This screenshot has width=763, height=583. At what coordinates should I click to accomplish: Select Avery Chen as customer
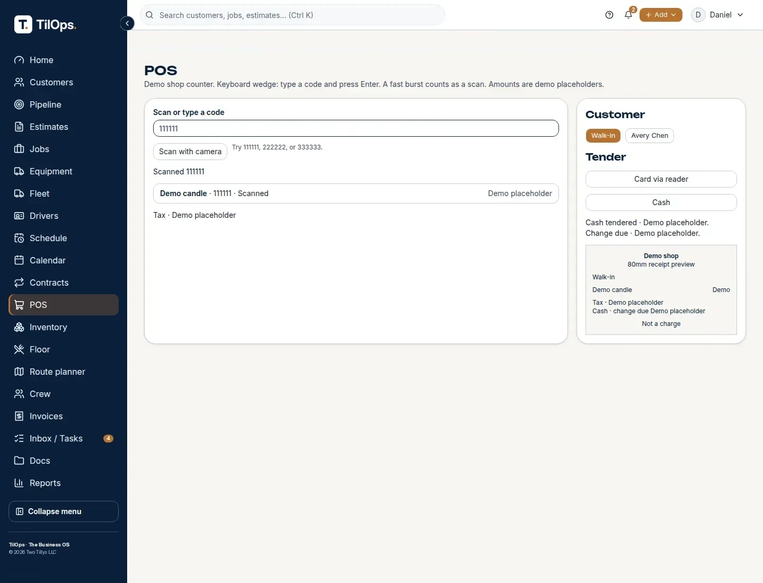(x=650, y=136)
